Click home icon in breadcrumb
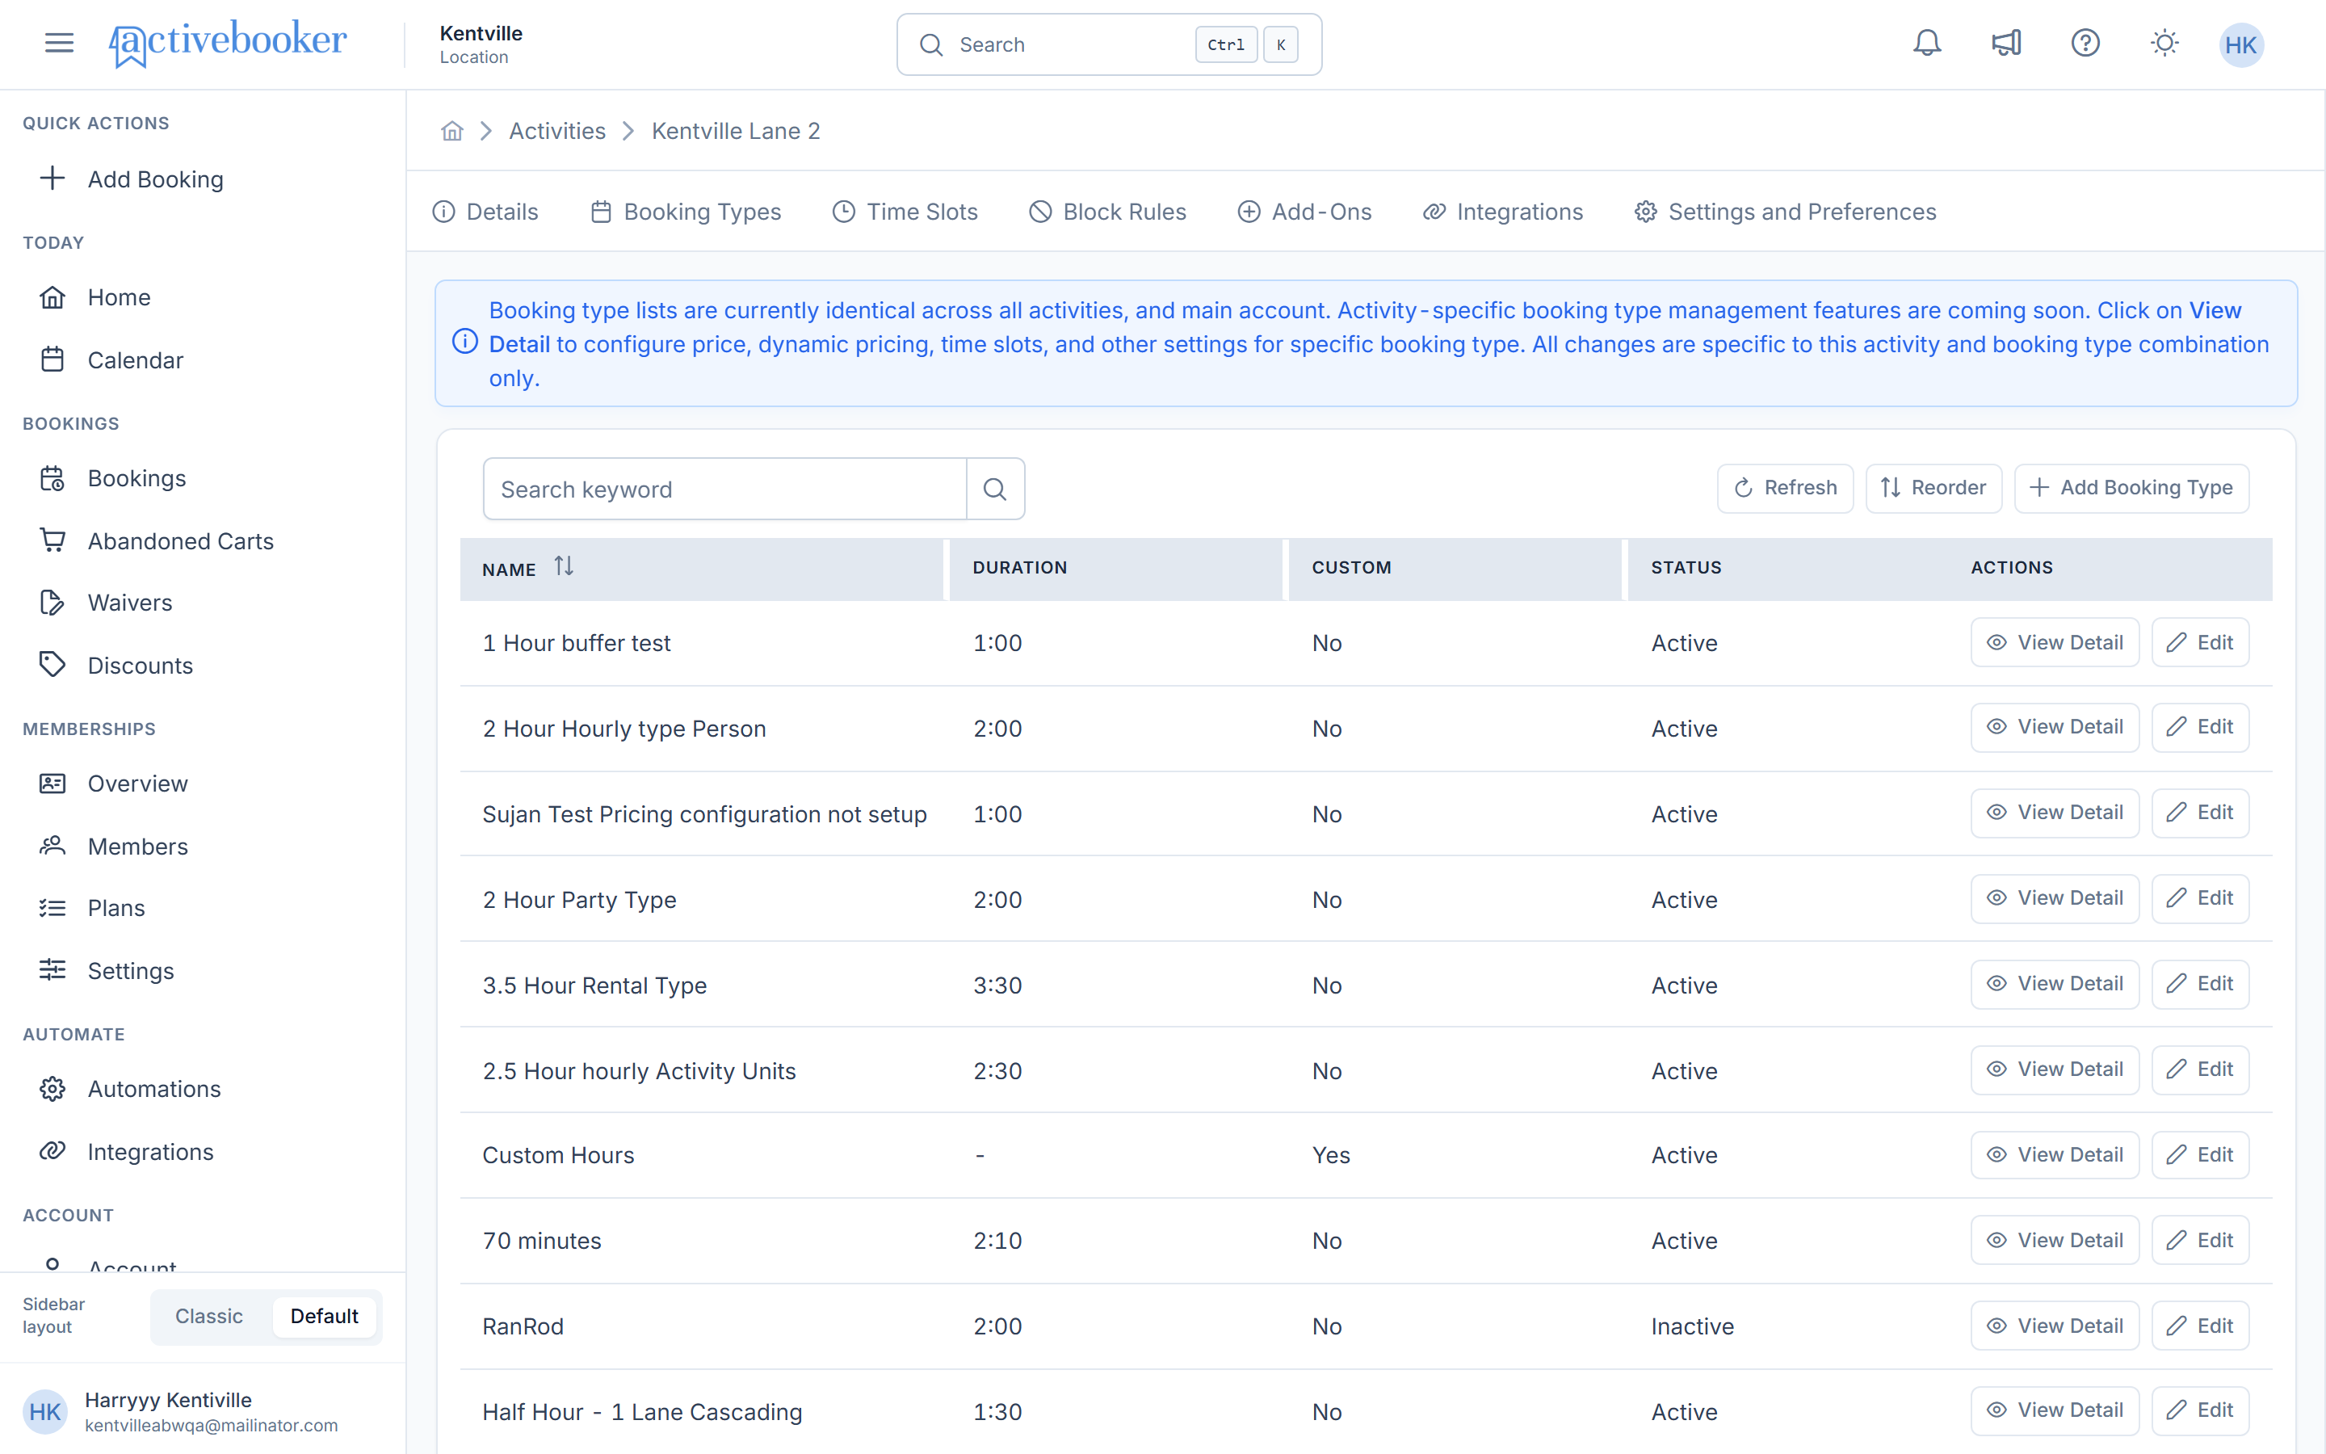 [451, 131]
